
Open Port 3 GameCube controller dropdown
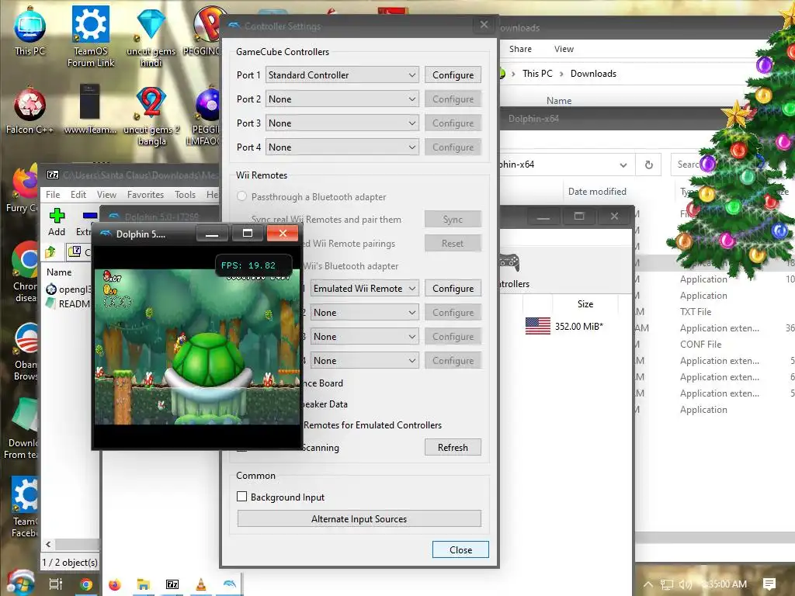click(x=342, y=123)
